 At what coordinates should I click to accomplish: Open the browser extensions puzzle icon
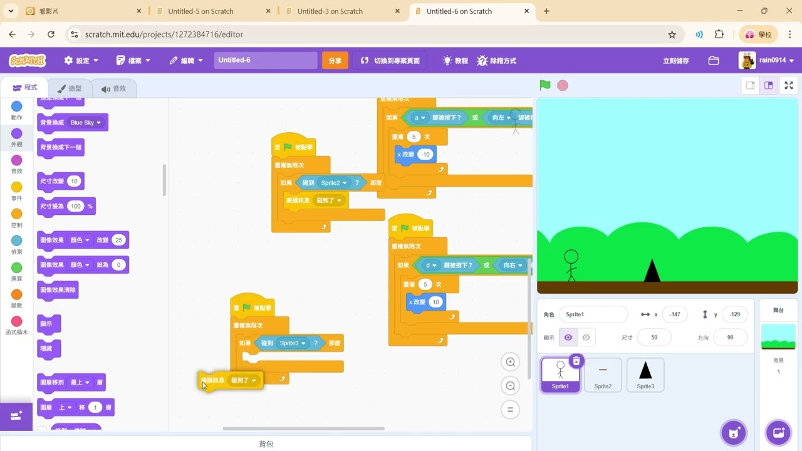pos(719,34)
